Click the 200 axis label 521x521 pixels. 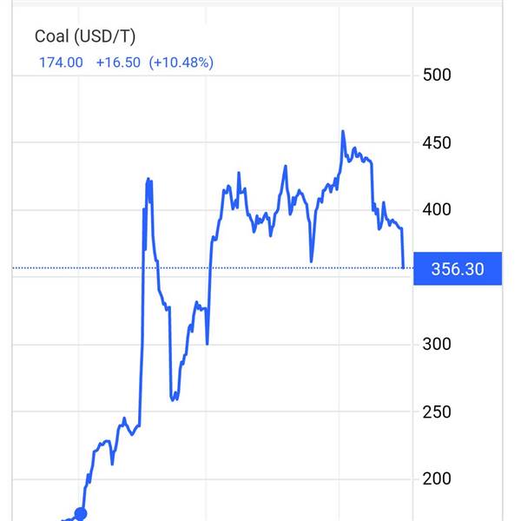[437, 478]
